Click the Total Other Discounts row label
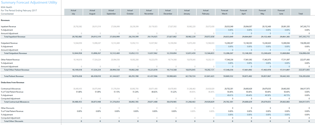This screenshot has height=125, width=315. 14,121
